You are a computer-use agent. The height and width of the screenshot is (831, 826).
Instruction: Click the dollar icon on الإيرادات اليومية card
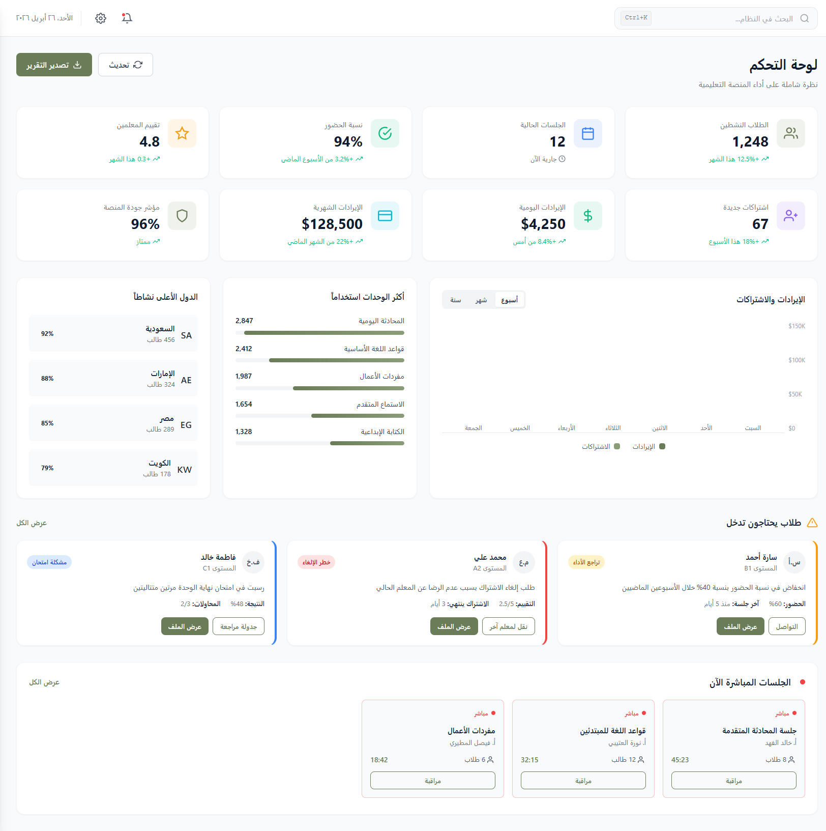point(588,216)
